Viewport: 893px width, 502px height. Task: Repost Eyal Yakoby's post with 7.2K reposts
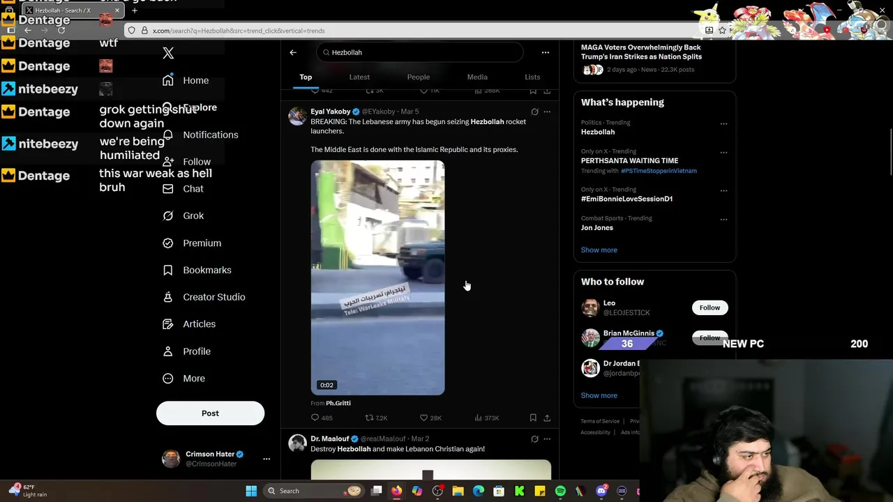click(376, 418)
